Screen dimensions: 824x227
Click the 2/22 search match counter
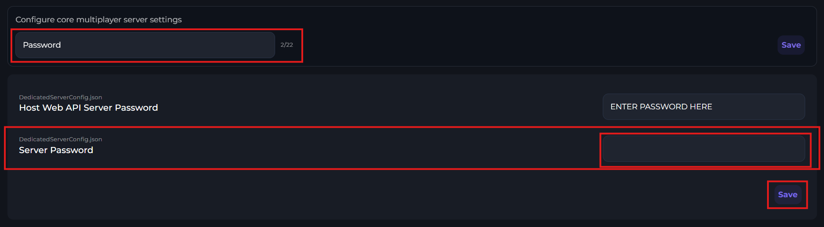286,45
